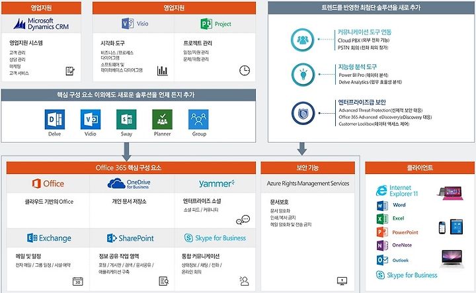Click the 정보 공유 작업 영역 text
This screenshot has width=476, height=293.
[x=119, y=256]
